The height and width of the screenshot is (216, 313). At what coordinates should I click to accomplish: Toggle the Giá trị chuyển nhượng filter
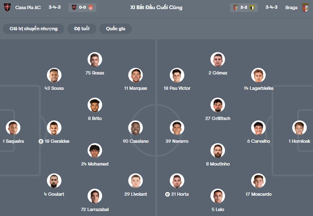(x=33, y=29)
